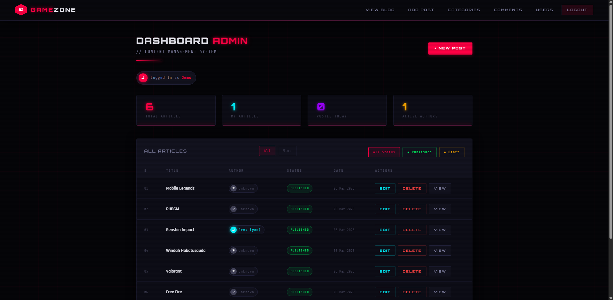The width and height of the screenshot is (613, 300).
Task: View the Genshin Impact article
Action: pos(440,230)
